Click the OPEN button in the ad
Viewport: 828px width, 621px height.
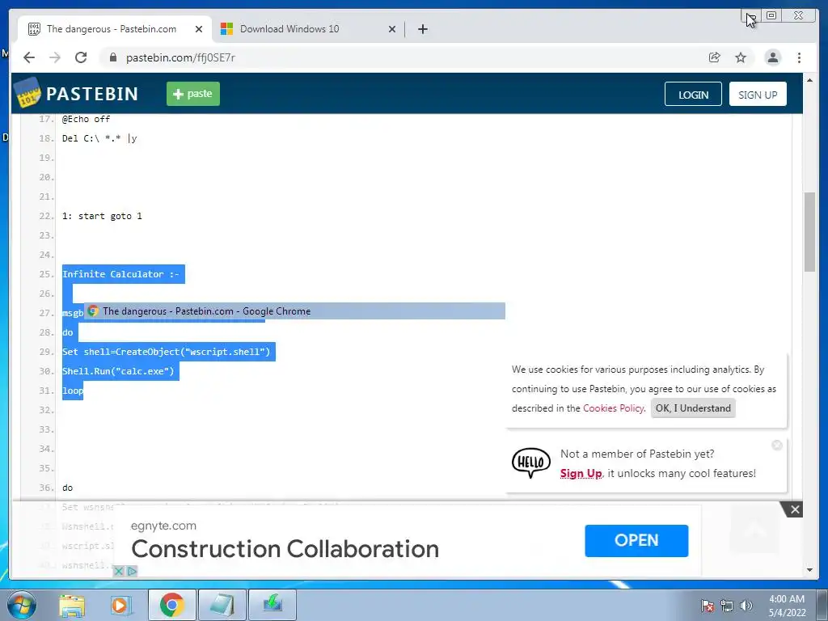pyautogui.click(x=636, y=541)
